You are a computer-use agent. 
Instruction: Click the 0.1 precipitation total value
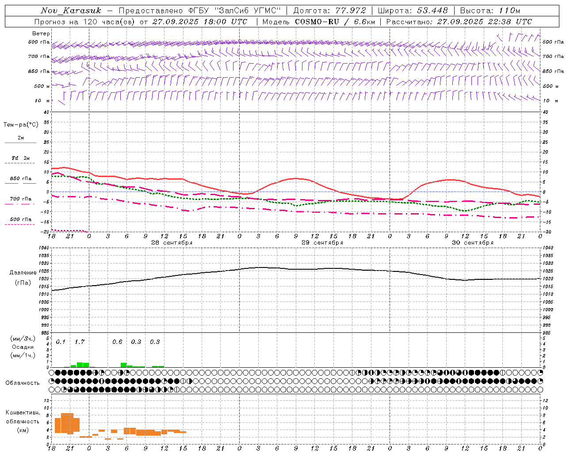coord(61,342)
